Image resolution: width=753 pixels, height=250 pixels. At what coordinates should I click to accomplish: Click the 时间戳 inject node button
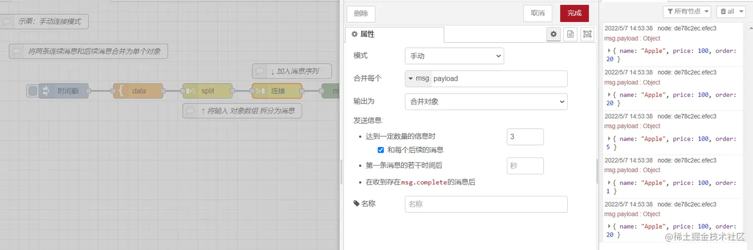[32, 91]
